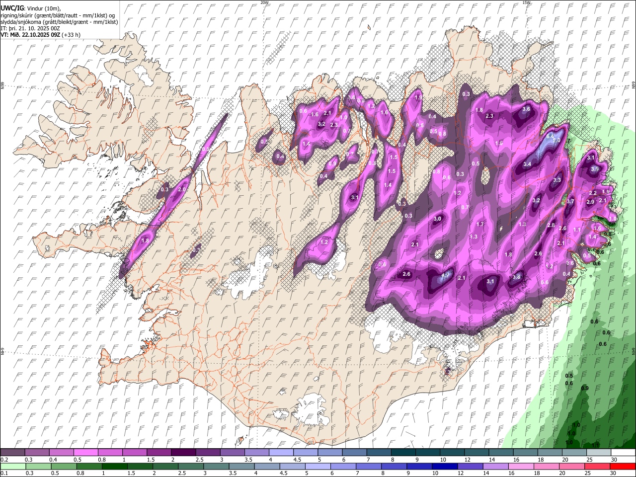
Task: Select the initial time 'IT: þri. 21. 10. 2025 00Z'
Action: [x=30, y=28]
